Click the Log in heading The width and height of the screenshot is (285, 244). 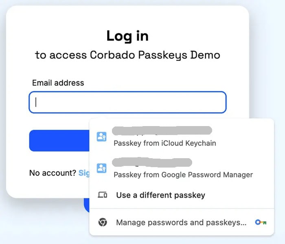click(127, 36)
